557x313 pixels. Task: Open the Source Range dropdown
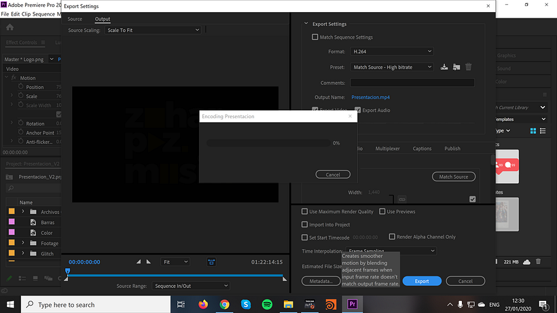click(x=191, y=286)
